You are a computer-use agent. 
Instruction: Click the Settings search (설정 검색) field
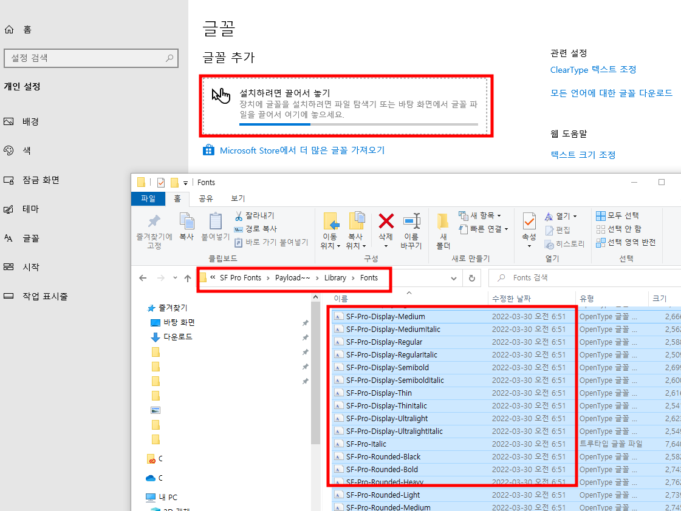click(91, 58)
